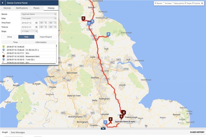206x137 pixels.
Task: Open the Stops duration dropdown
Action: click(x=29, y=31)
